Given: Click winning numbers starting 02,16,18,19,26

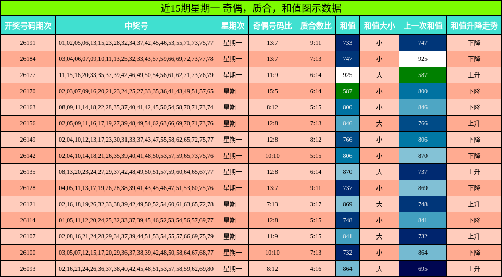Looking at the screenshot, I should pyautogui.click(x=136, y=204).
